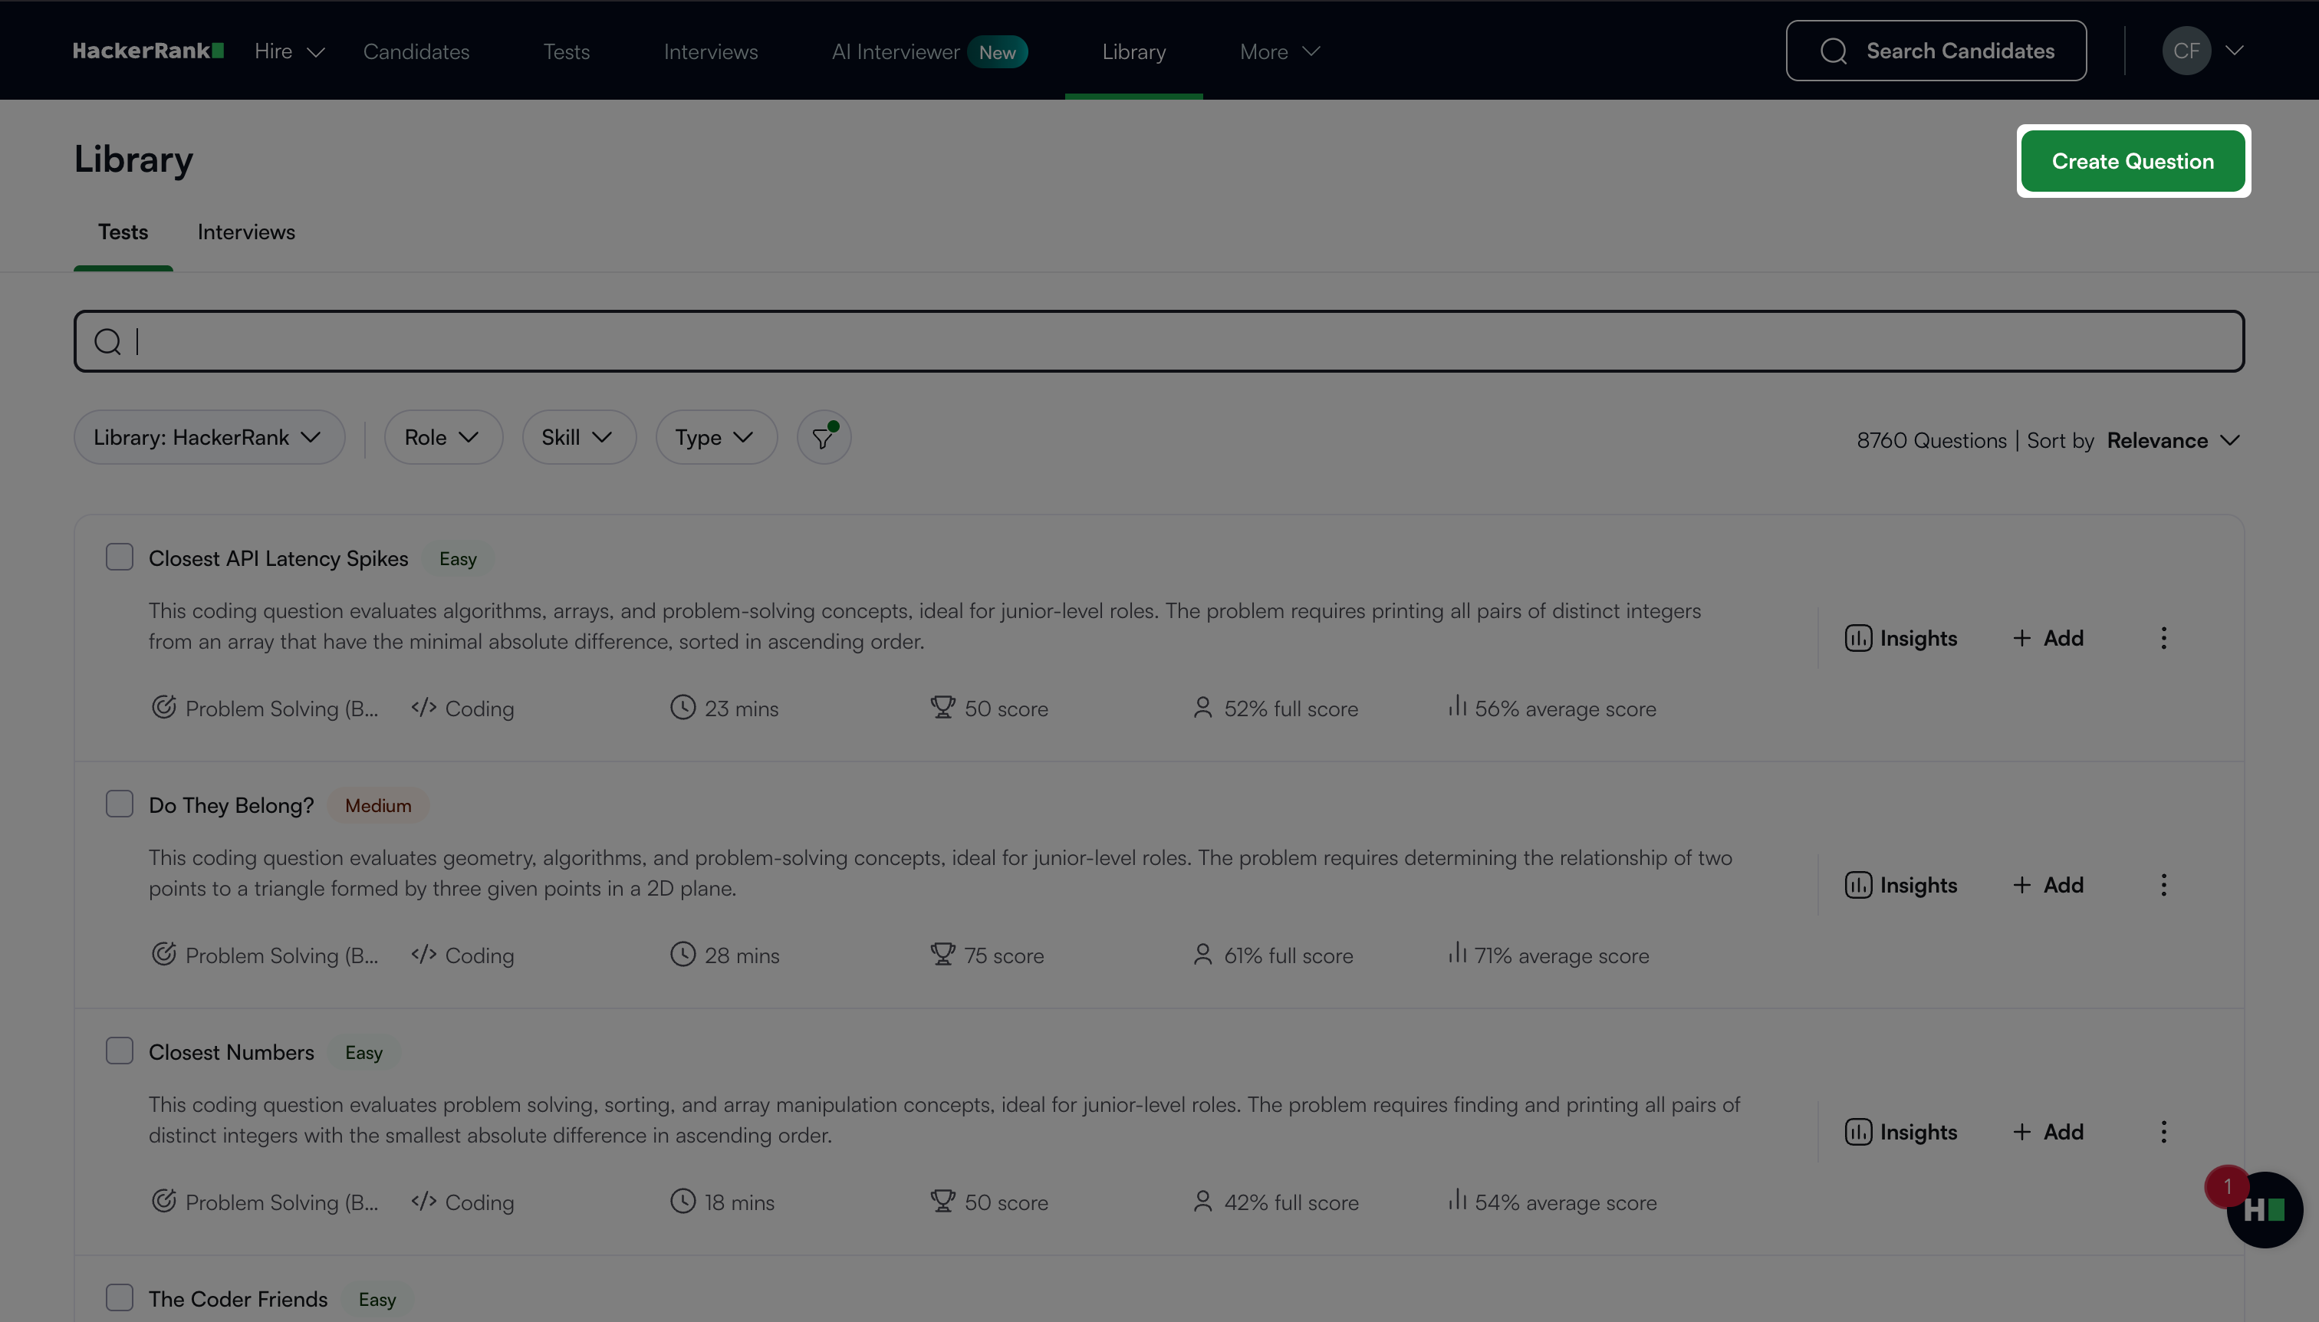Click the advanced filter funnel icon

click(x=823, y=438)
